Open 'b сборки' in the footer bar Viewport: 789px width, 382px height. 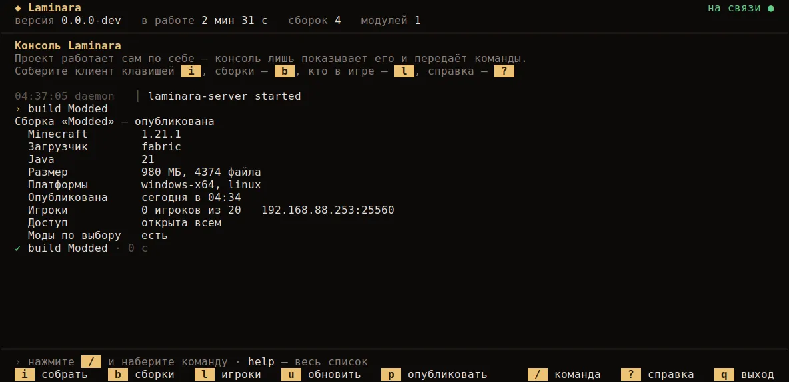[x=141, y=375]
